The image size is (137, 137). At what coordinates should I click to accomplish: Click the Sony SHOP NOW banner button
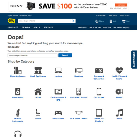(121, 5)
